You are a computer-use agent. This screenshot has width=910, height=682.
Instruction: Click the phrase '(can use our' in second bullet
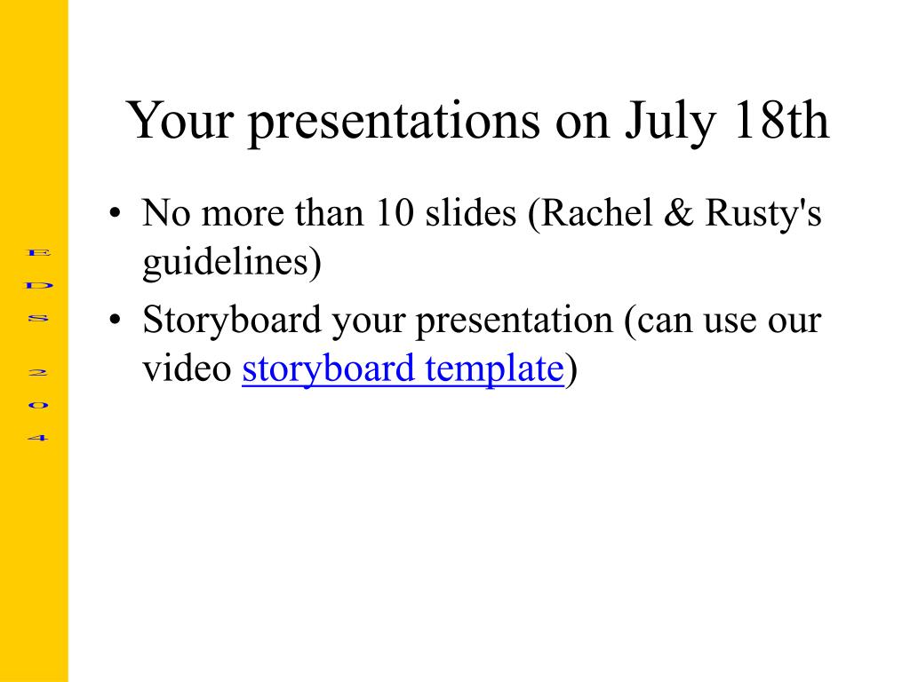coord(722,320)
